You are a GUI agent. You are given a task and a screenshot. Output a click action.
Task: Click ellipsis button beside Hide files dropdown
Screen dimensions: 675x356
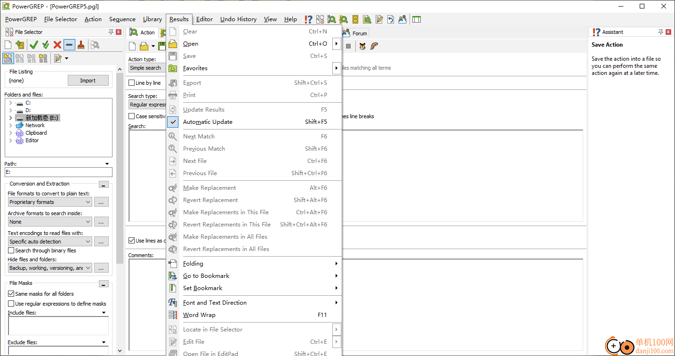pos(101,268)
